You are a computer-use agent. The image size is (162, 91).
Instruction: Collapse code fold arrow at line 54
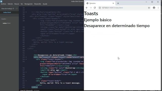click(x=26, y=59)
